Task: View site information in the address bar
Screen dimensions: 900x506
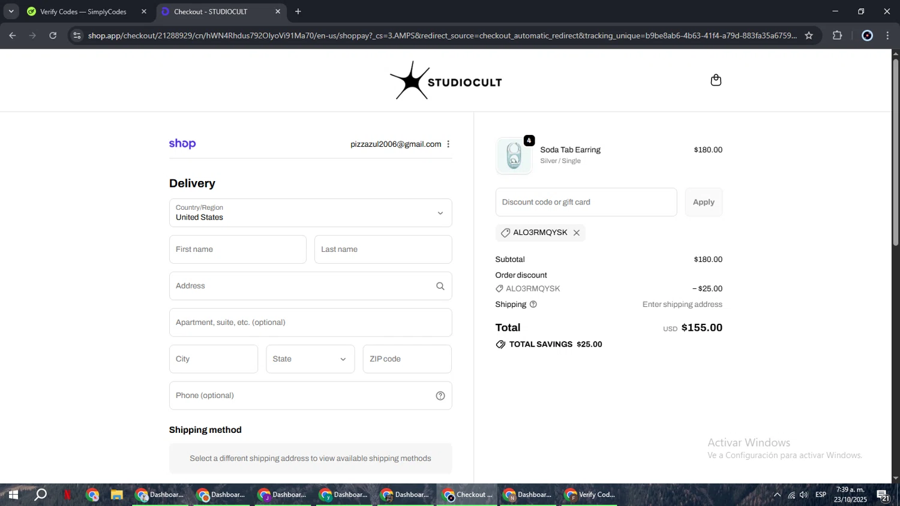Action: [x=77, y=35]
